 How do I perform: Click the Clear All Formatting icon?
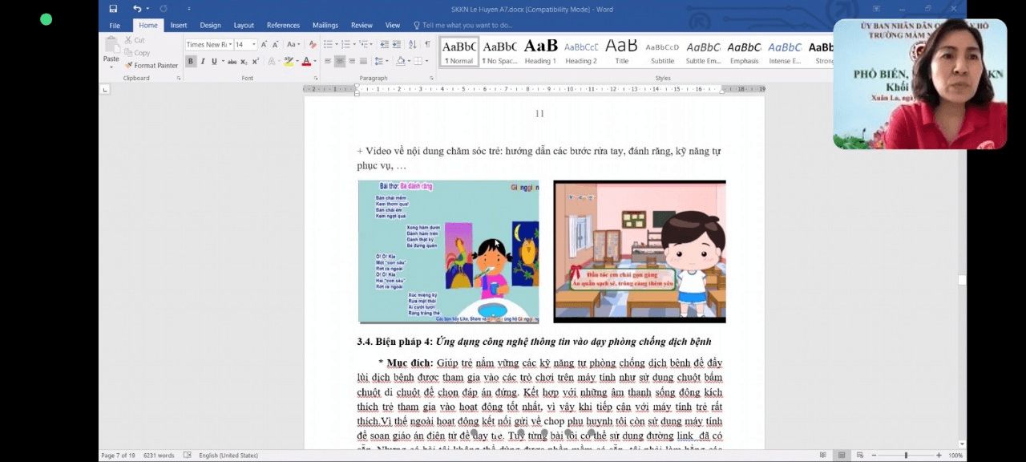[313, 45]
